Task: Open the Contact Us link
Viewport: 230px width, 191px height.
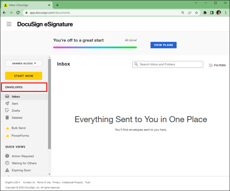Action: point(29,182)
